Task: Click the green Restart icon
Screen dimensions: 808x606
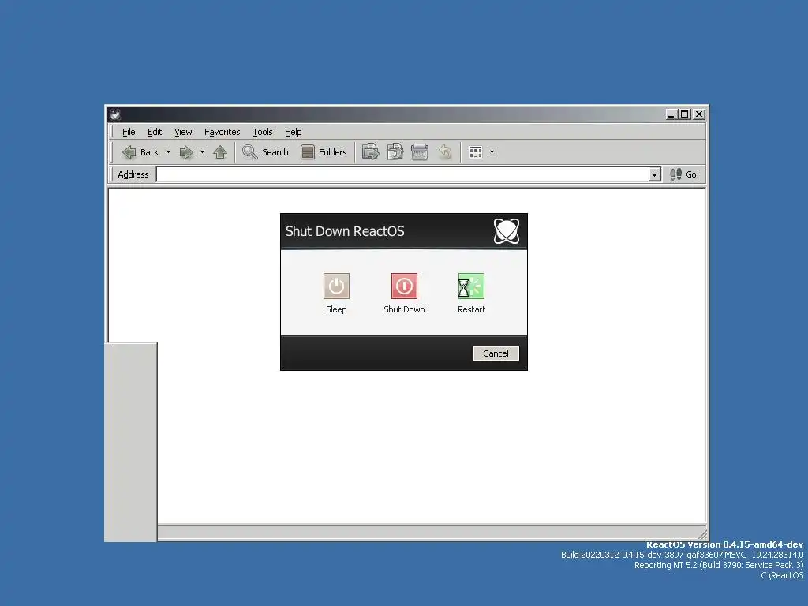Action: pyautogui.click(x=471, y=286)
